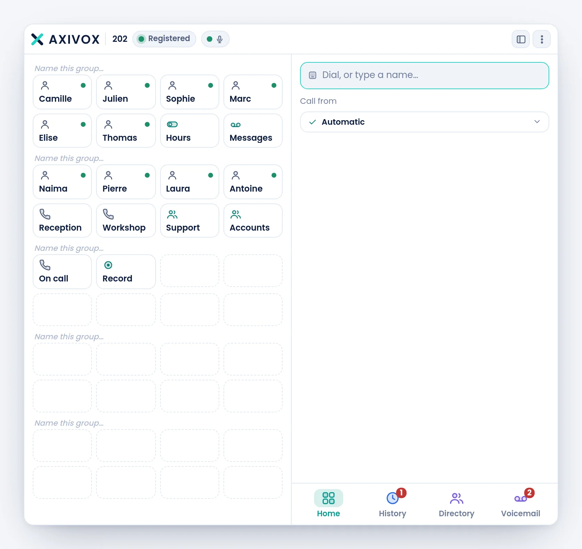
Task: Call the Reception line key
Action: (62, 221)
